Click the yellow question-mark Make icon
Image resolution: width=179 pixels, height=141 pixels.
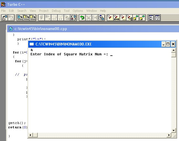26,18
